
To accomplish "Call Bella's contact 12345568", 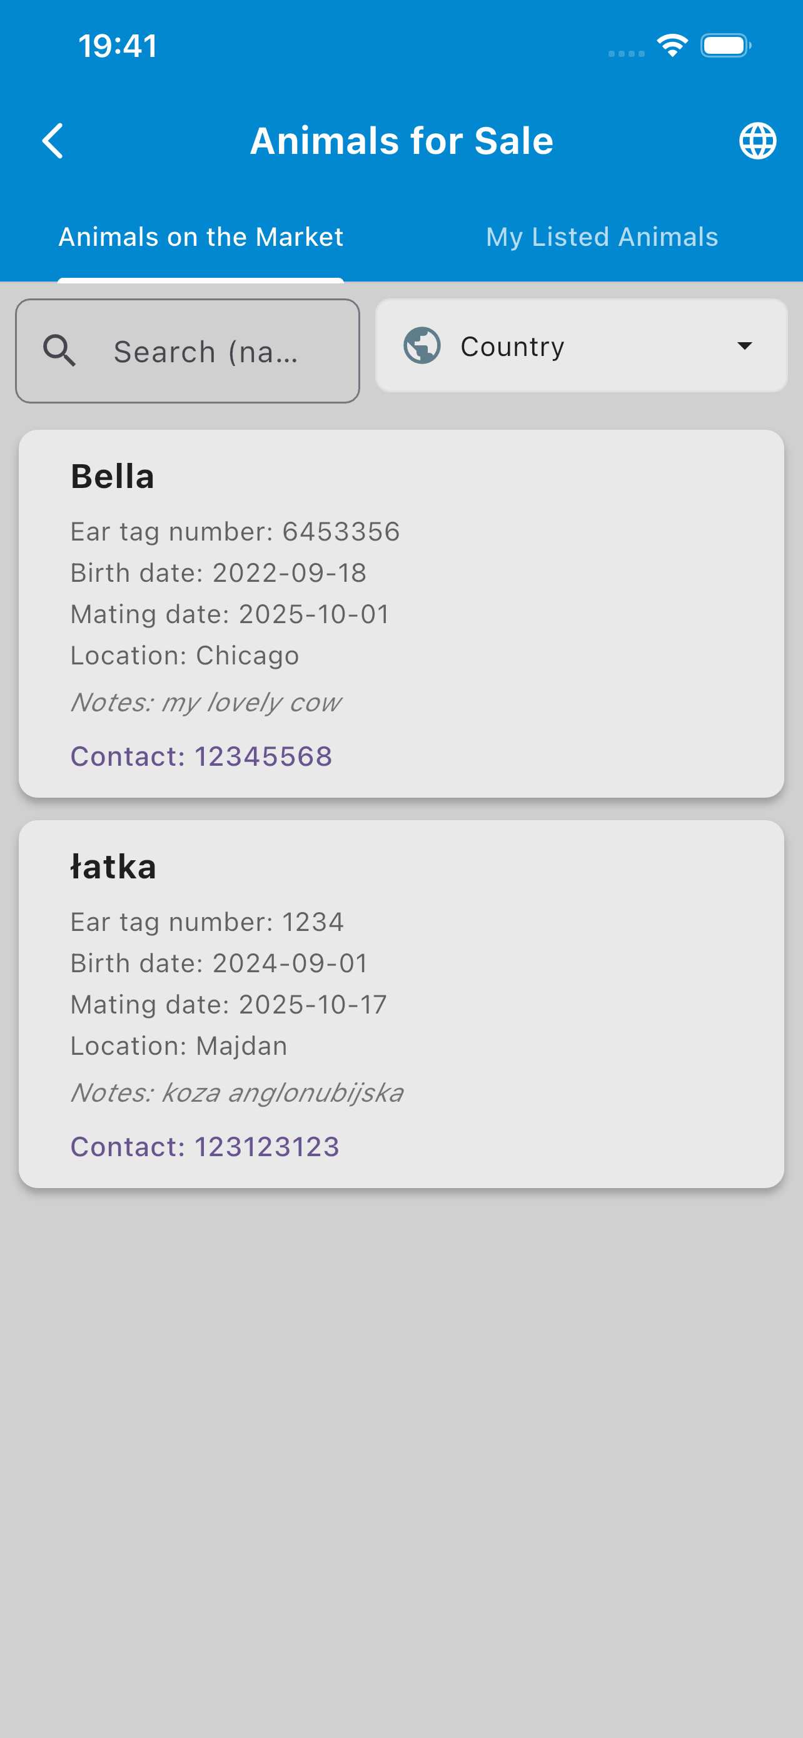I will (x=201, y=756).
